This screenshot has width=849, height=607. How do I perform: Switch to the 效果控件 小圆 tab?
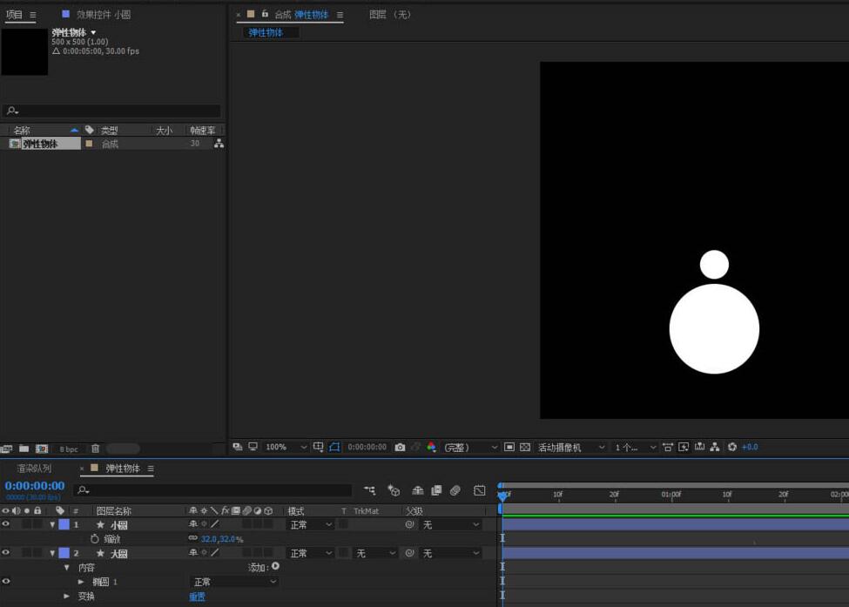103,15
